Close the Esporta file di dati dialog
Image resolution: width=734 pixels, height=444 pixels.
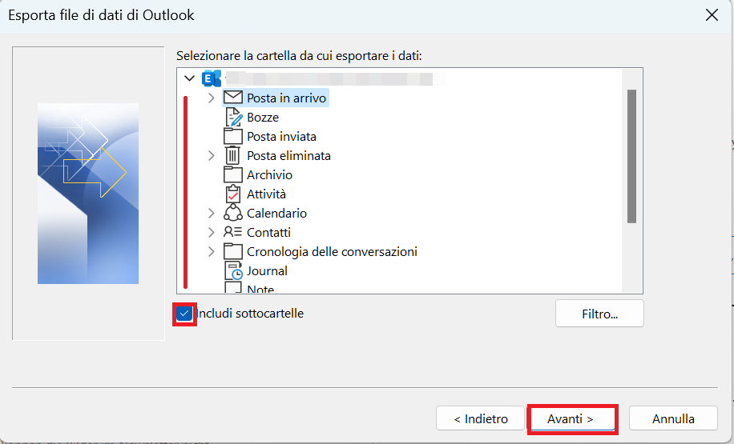tap(712, 15)
